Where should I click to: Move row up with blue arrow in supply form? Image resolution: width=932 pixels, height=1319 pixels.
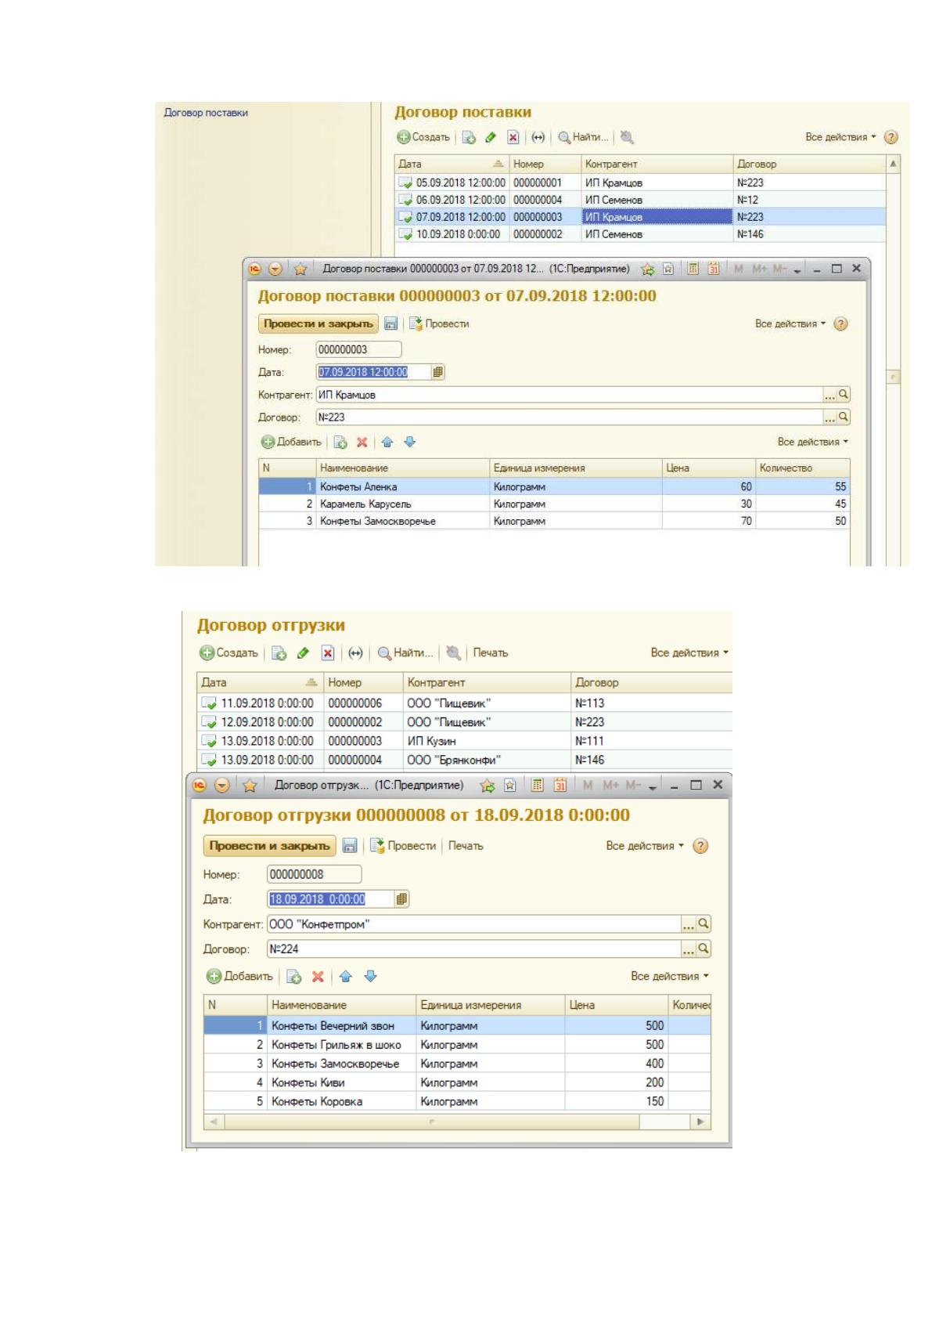pyautogui.click(x=387, y=443)
